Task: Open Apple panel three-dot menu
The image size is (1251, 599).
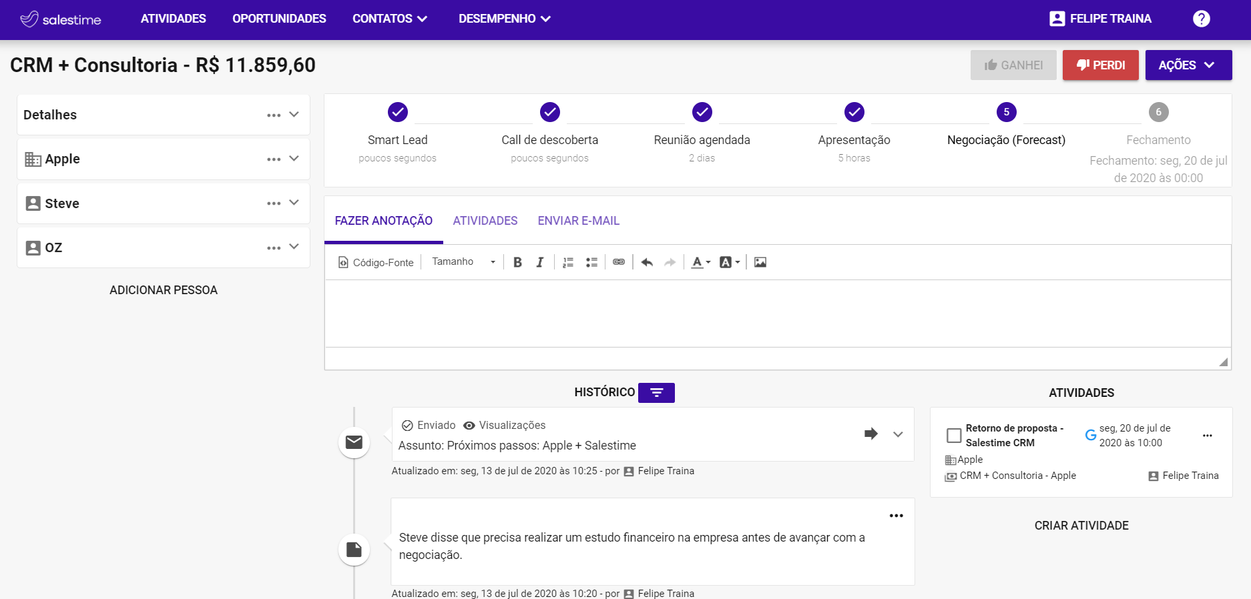Action: (274, 159)
